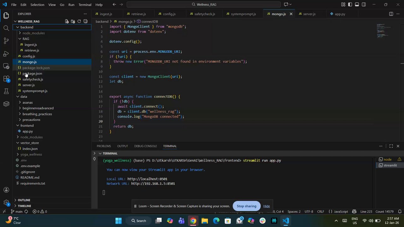
Task: Hide the Loom sharing notification
Action: point(266,206)
